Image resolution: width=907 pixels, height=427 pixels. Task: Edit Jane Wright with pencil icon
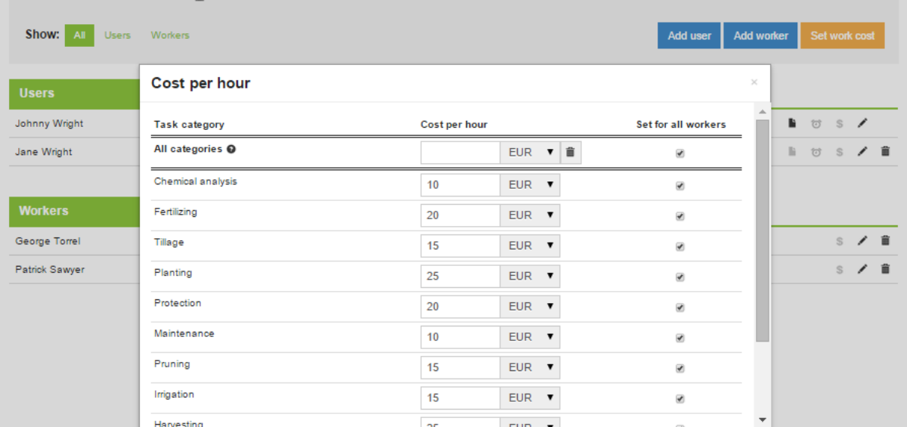tap(862, 151)
